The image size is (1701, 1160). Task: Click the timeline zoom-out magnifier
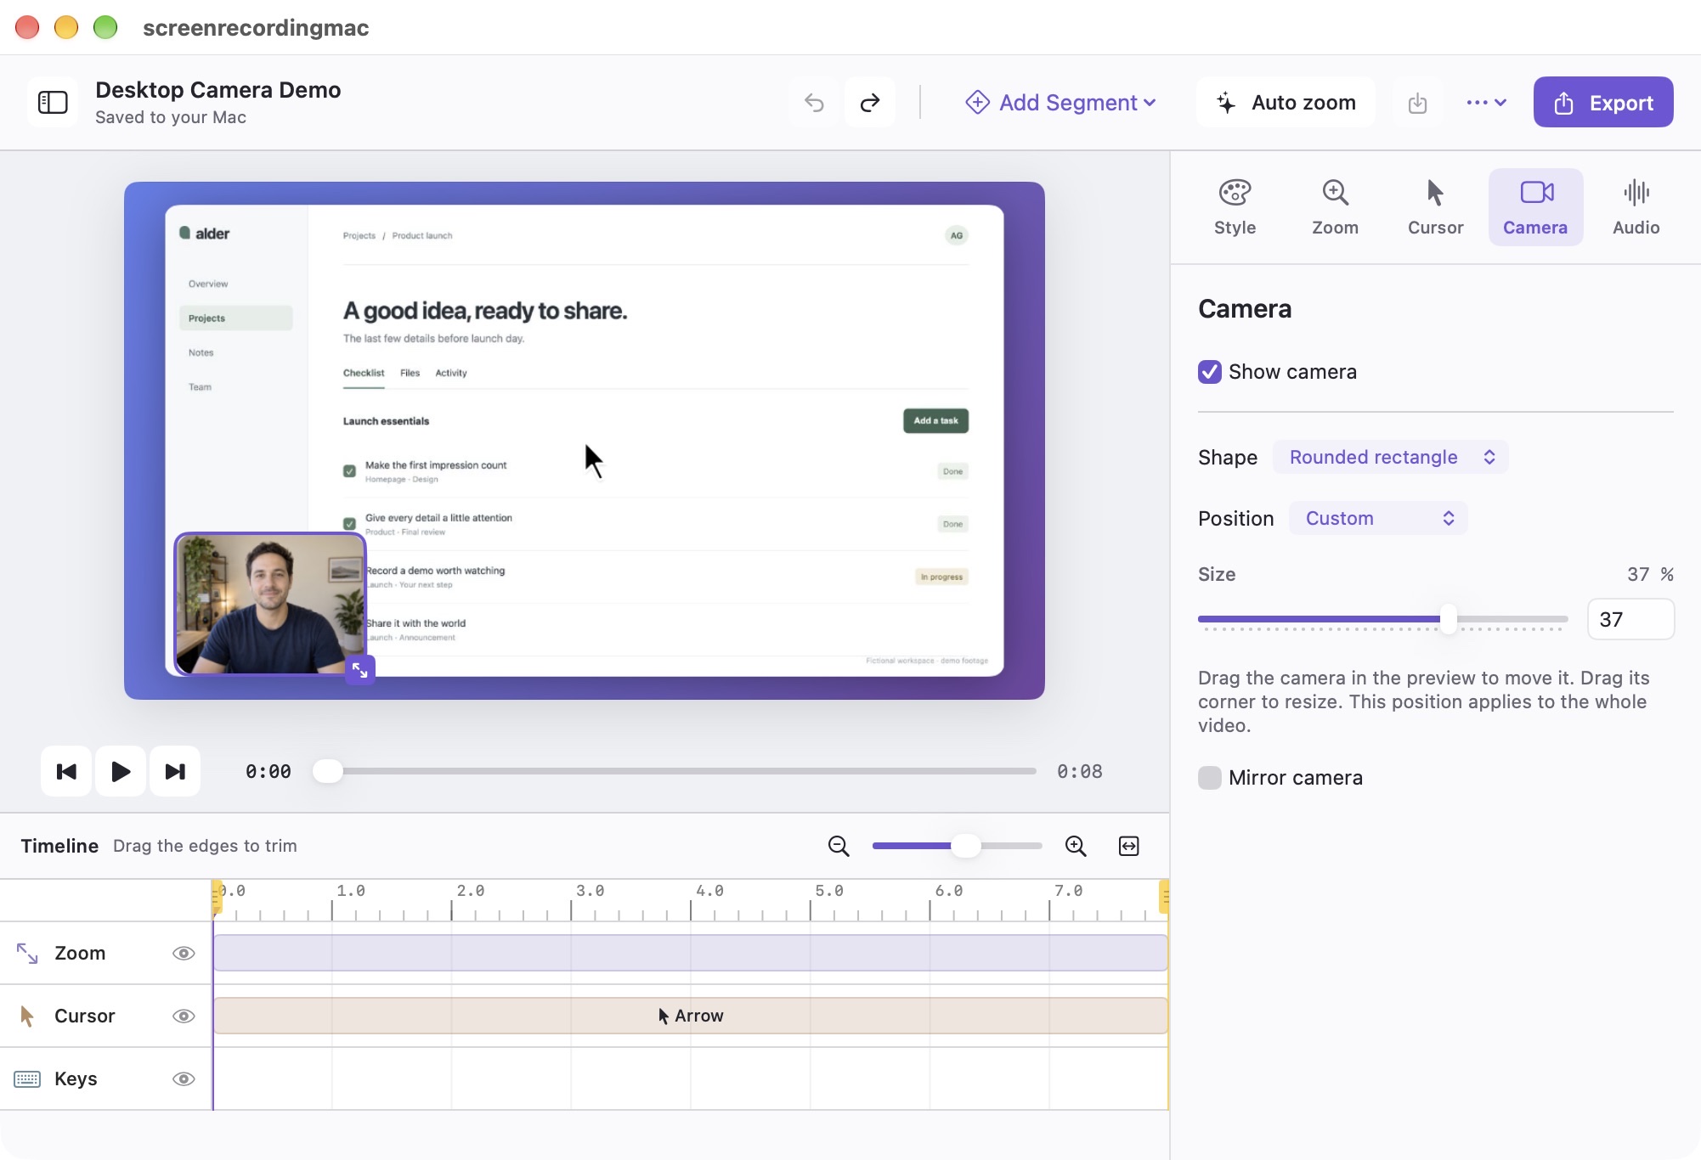click(839, 846)
